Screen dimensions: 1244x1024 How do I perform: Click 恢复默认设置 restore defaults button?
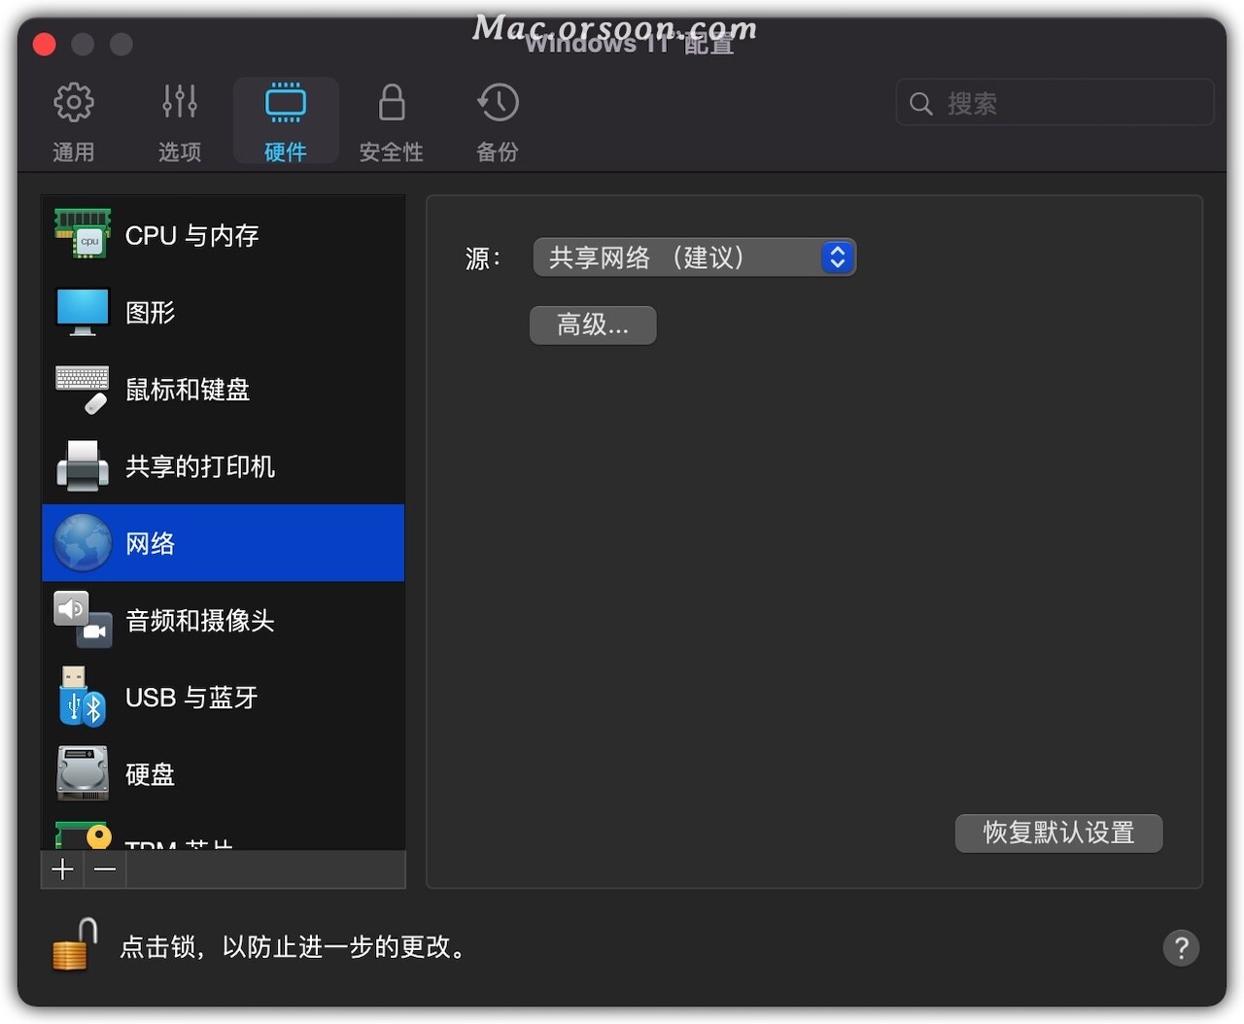[1058, 833]
